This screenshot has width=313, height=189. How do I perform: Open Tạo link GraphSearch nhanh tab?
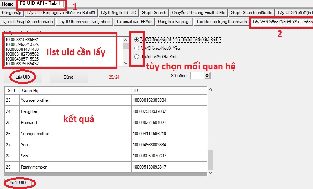click(x=27, y=22)
